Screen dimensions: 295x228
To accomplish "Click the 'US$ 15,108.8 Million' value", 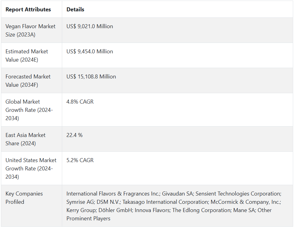I will tap(91, 77).
